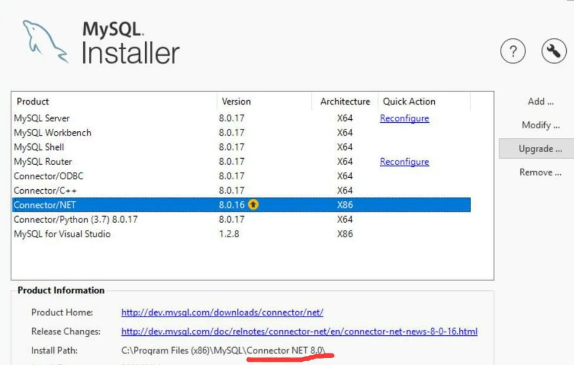Open the Product Home downloads link

coord(222,312)
